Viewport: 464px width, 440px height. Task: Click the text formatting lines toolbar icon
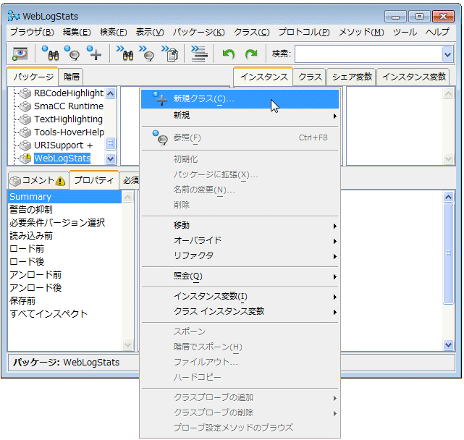196,54
